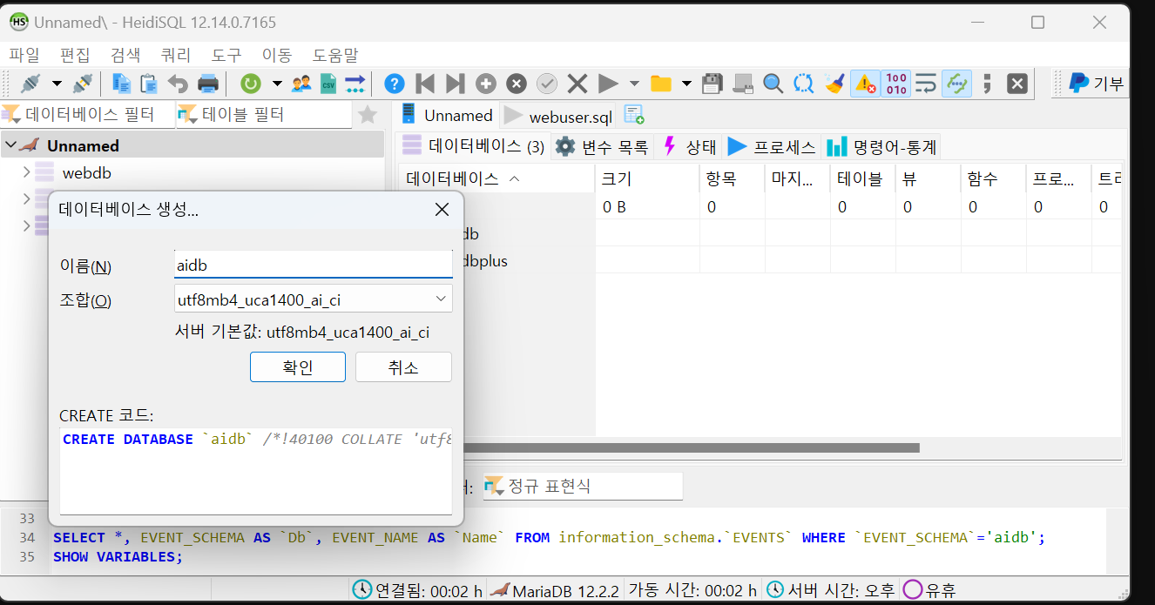Screen dimensions: 1155x605
Task: Click the 테이블 필터 input field
Action: [264, 115]
